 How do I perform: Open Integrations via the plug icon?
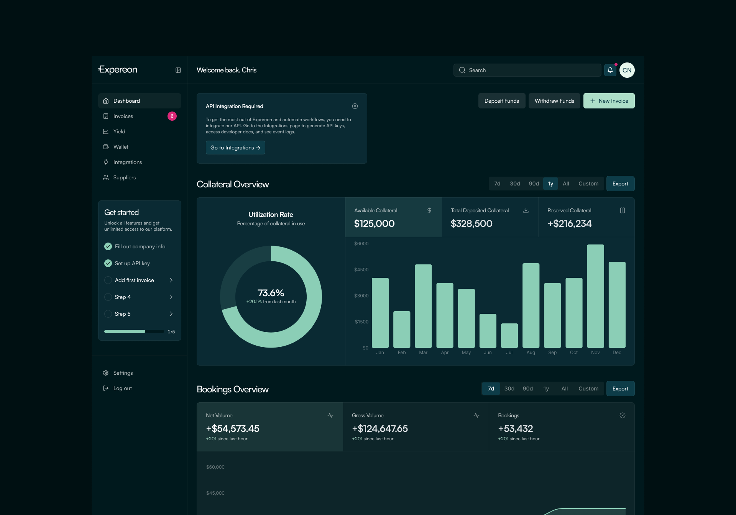pyautogui.click(x=106, y=162)
